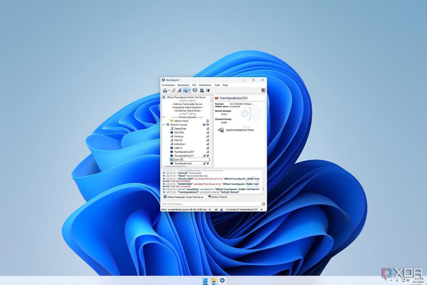Click the connection info icon after Connected text
This screenshot has height=285, width=427.
coord(262,210)
